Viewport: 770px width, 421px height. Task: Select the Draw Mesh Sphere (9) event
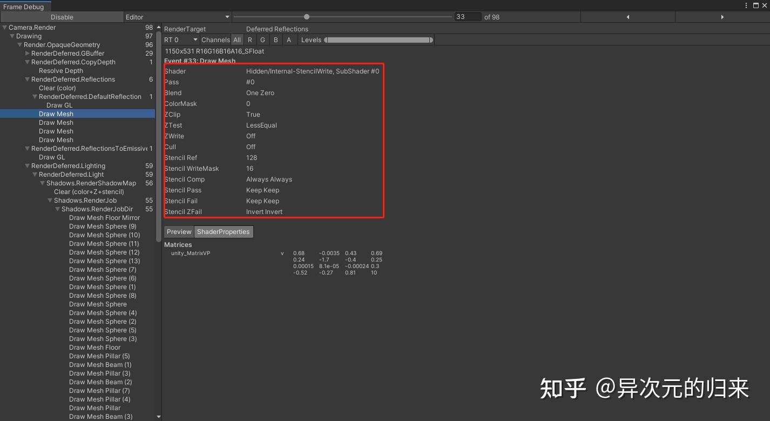[103, 226]
